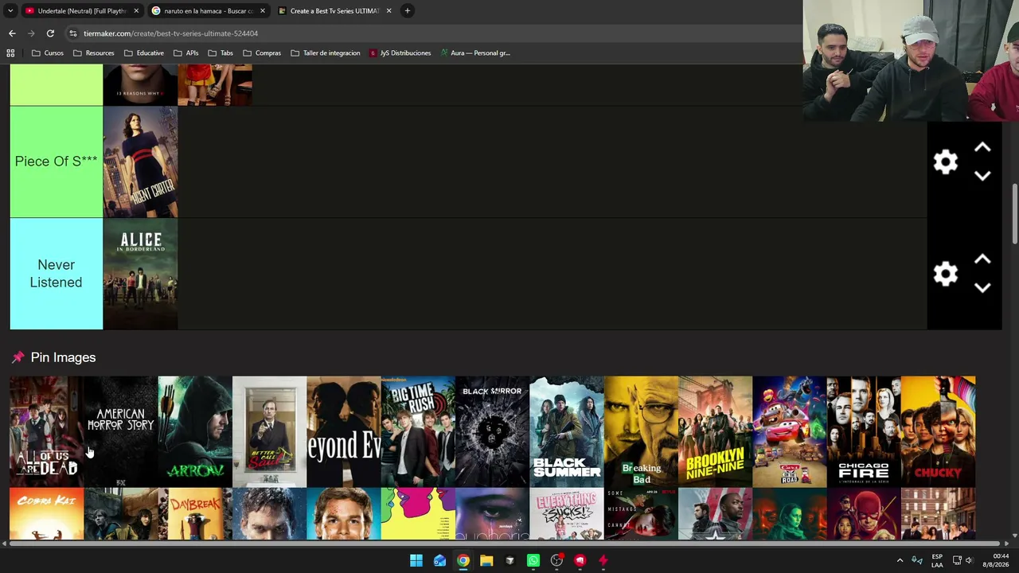Select Alice in Borderland poster in Never Listened
The width and height of the screenshot is (1019, 573).
tap(140, 274)
